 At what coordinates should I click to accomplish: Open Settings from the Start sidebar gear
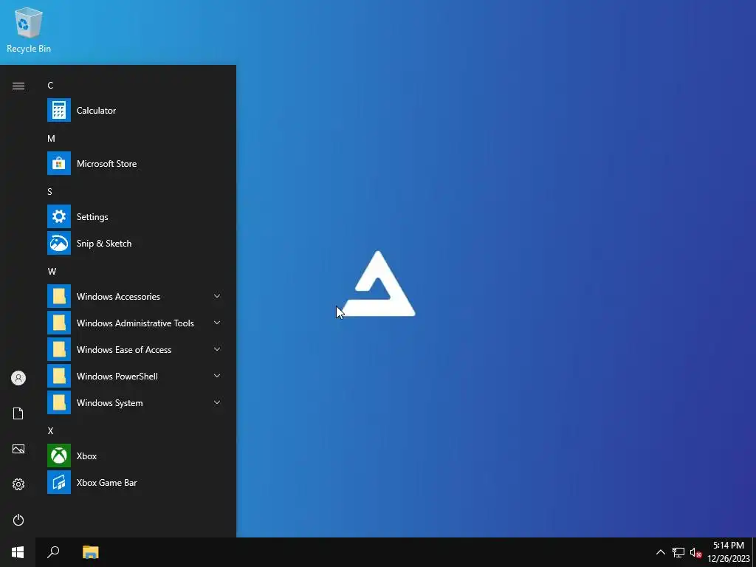[18, 484]
